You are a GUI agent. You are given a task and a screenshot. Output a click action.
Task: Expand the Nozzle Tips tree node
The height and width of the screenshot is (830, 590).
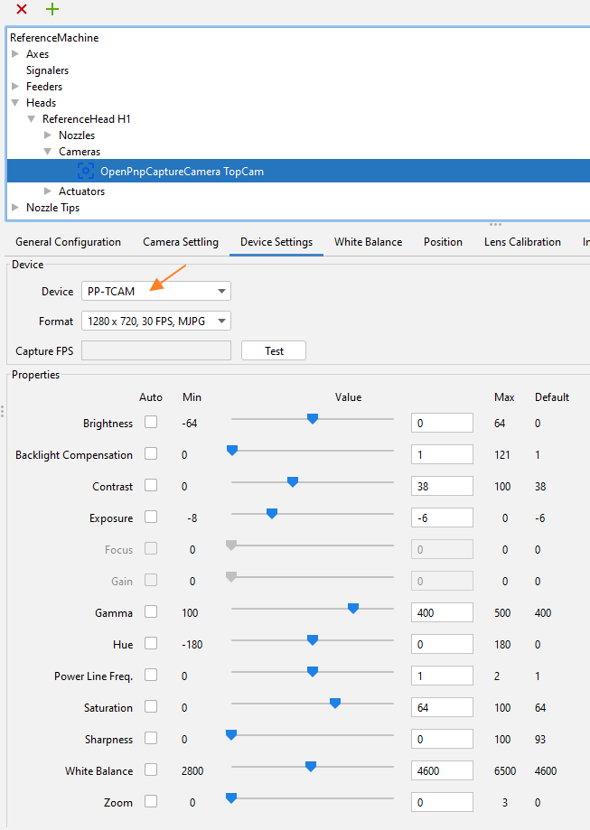[15, 208]
